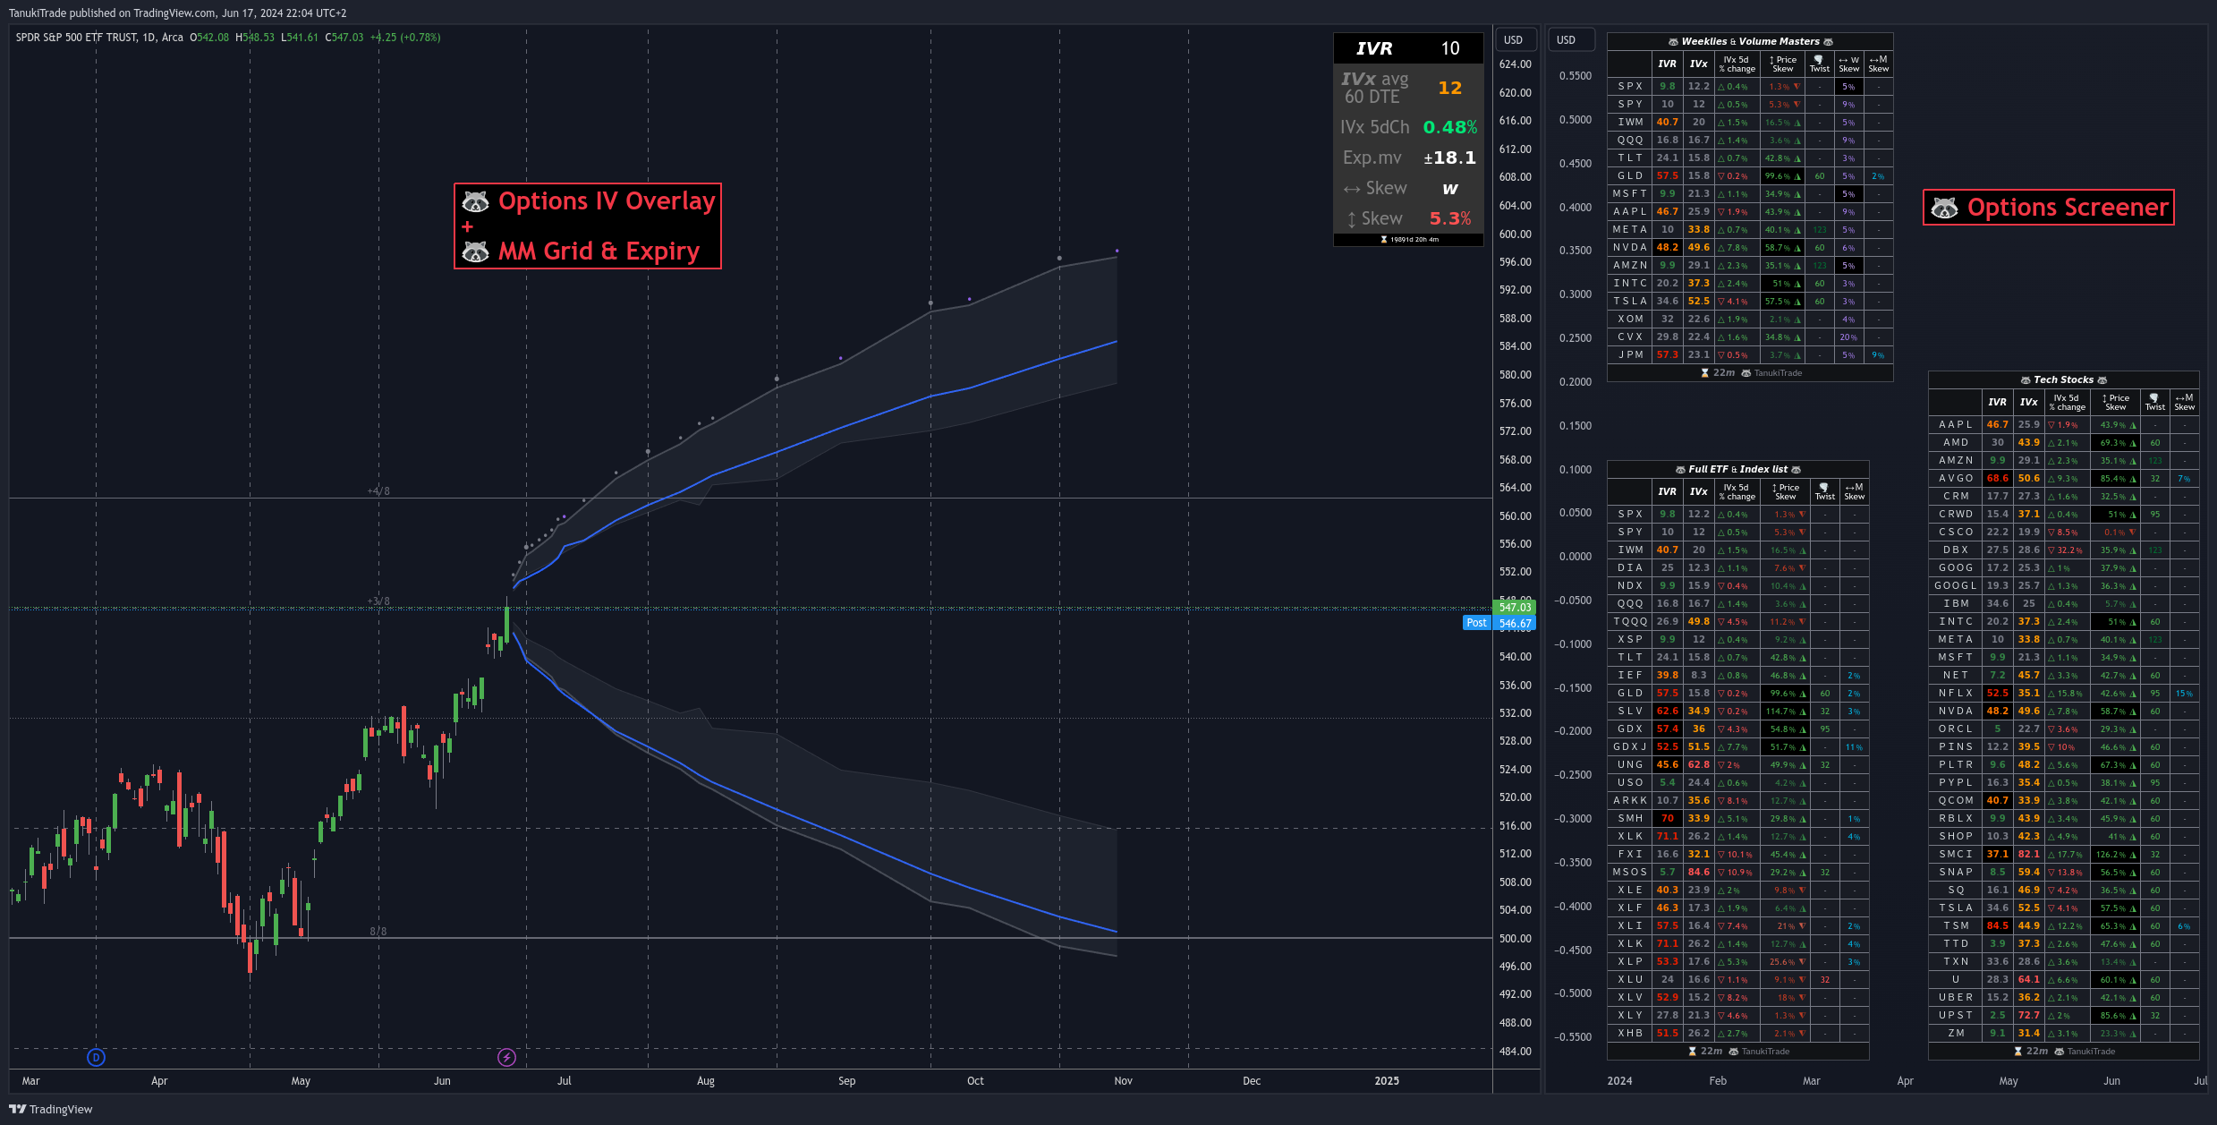
Task: Click Full ETF & Index list table title
Action: tap(1737, 469)
